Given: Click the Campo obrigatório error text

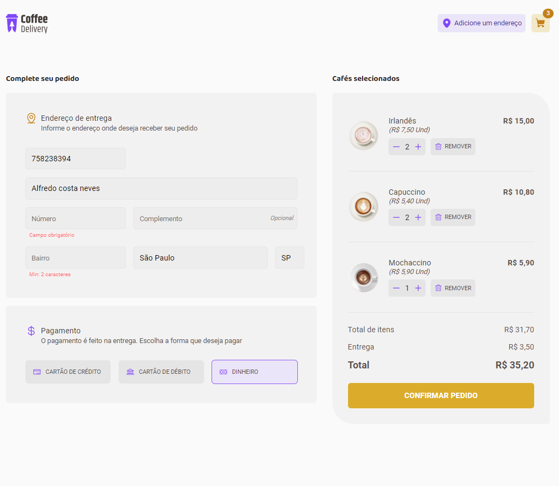Looking at the screenshot, I should [52, 235].
